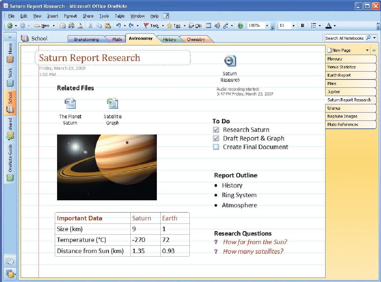
Task: Click the E-mail envelope toolbar icon
Action: pos(63,25)
